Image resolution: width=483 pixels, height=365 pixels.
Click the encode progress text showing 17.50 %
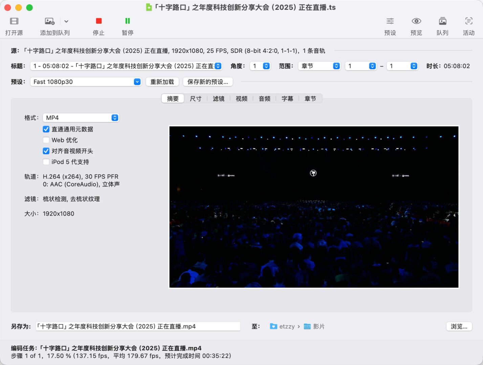[121, 356]
